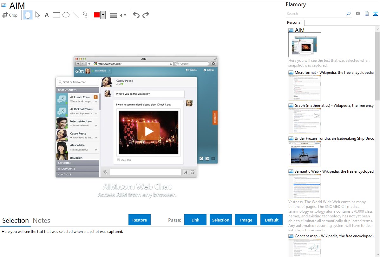380x257 pixels.
Task: Choose the straight line drawing tool
Action: click(x=75, y=15)
